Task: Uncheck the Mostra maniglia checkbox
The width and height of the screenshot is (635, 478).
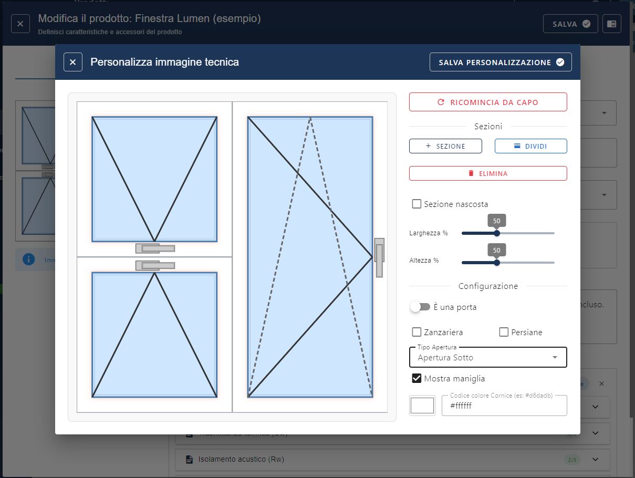Action: pyautogui.click(x=417, y=378)
